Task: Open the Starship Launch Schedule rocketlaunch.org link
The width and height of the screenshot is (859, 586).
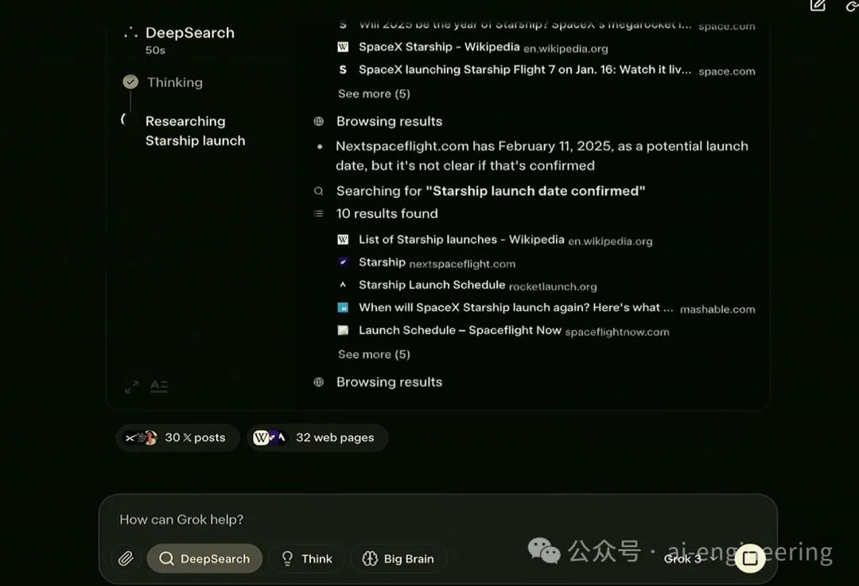Action: [432, 285]
